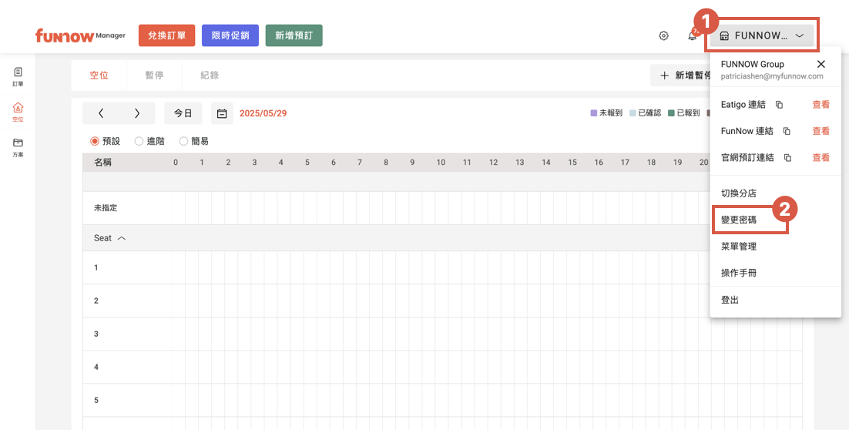Open the 訂單 orders sidebar icon

click(x=18, y=76)
